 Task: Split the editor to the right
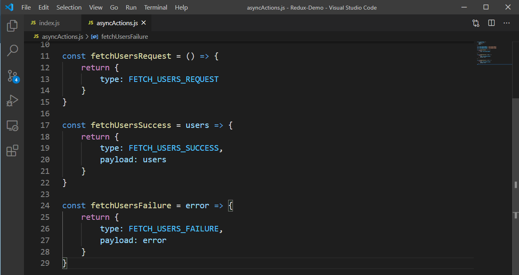491,23
